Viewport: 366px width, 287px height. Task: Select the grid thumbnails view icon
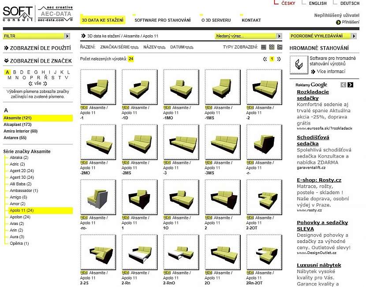pyautogui.click(x=272, y=47)
